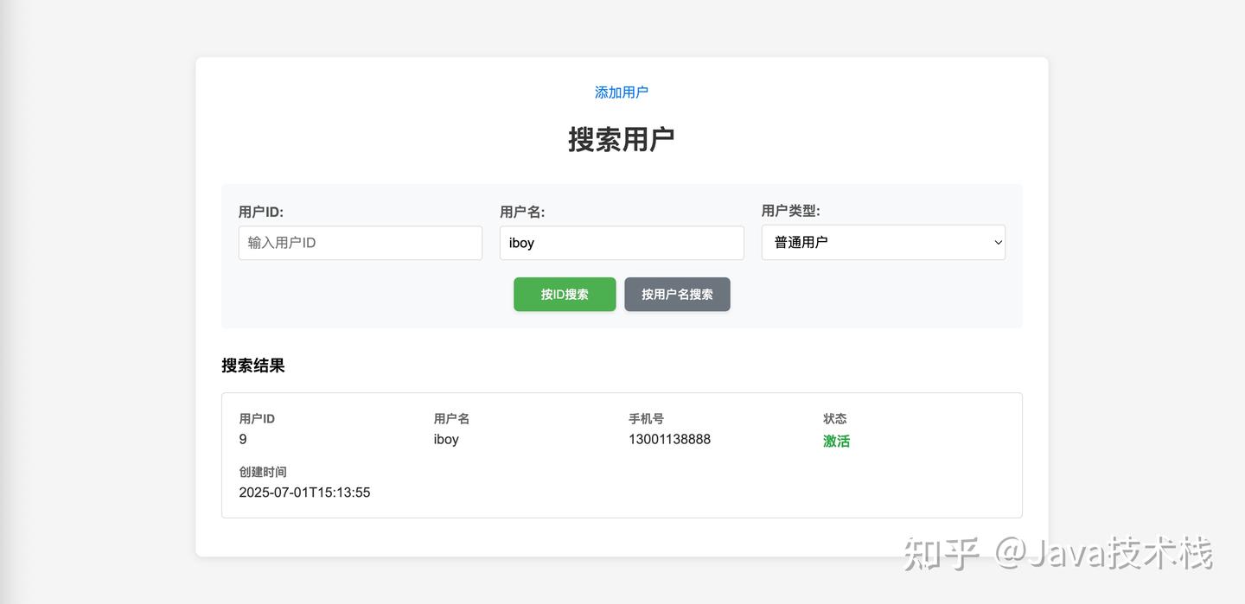The width and height of the screenshot is (1245, 604).
Task: Expand the user type selector showing 普通用户
Action: coord(882,243)
